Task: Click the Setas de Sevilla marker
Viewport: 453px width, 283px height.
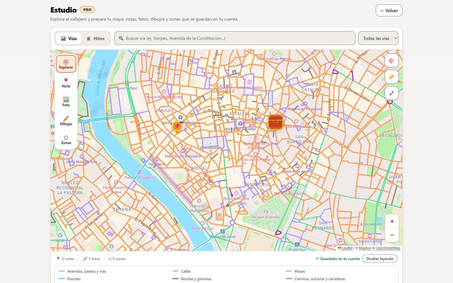Action: coord(249,82)
